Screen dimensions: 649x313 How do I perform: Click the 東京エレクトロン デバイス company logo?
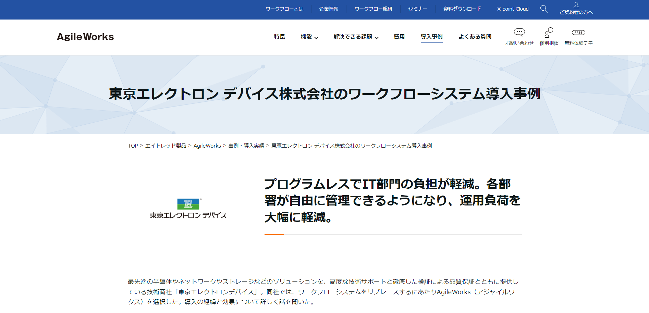coord(188,209)
